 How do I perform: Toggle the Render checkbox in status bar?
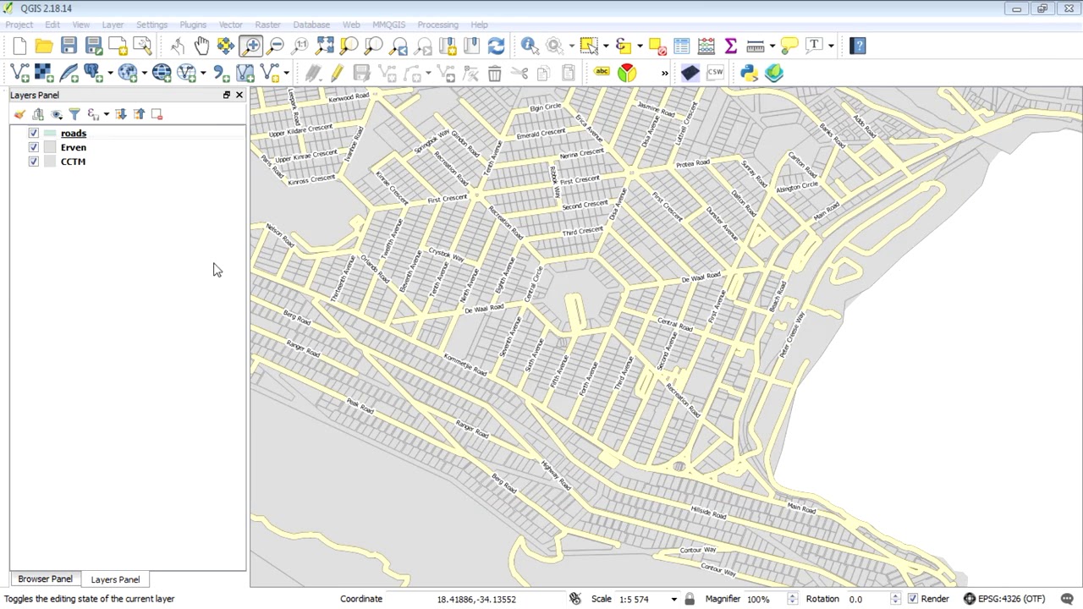912,599
